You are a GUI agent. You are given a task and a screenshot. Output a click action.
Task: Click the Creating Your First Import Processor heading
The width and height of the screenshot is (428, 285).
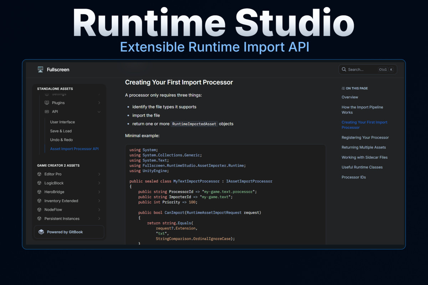pos(179,82)
